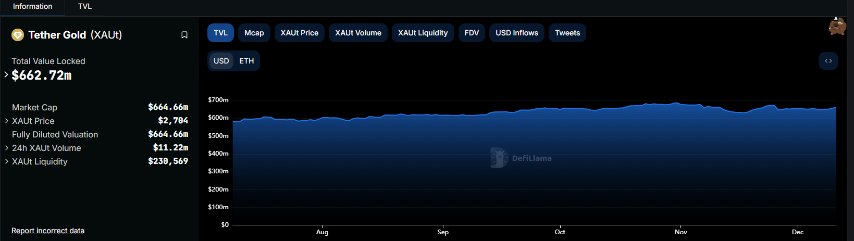Image resolution: width=854 pixels, height=241 pixels.
Task: Click the llama mascot icon
Action: [837, 26]
